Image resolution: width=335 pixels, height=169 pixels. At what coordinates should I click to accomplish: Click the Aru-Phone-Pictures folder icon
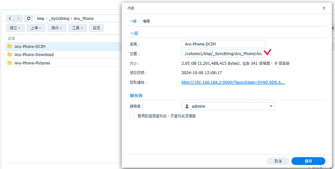coord(9,63)
